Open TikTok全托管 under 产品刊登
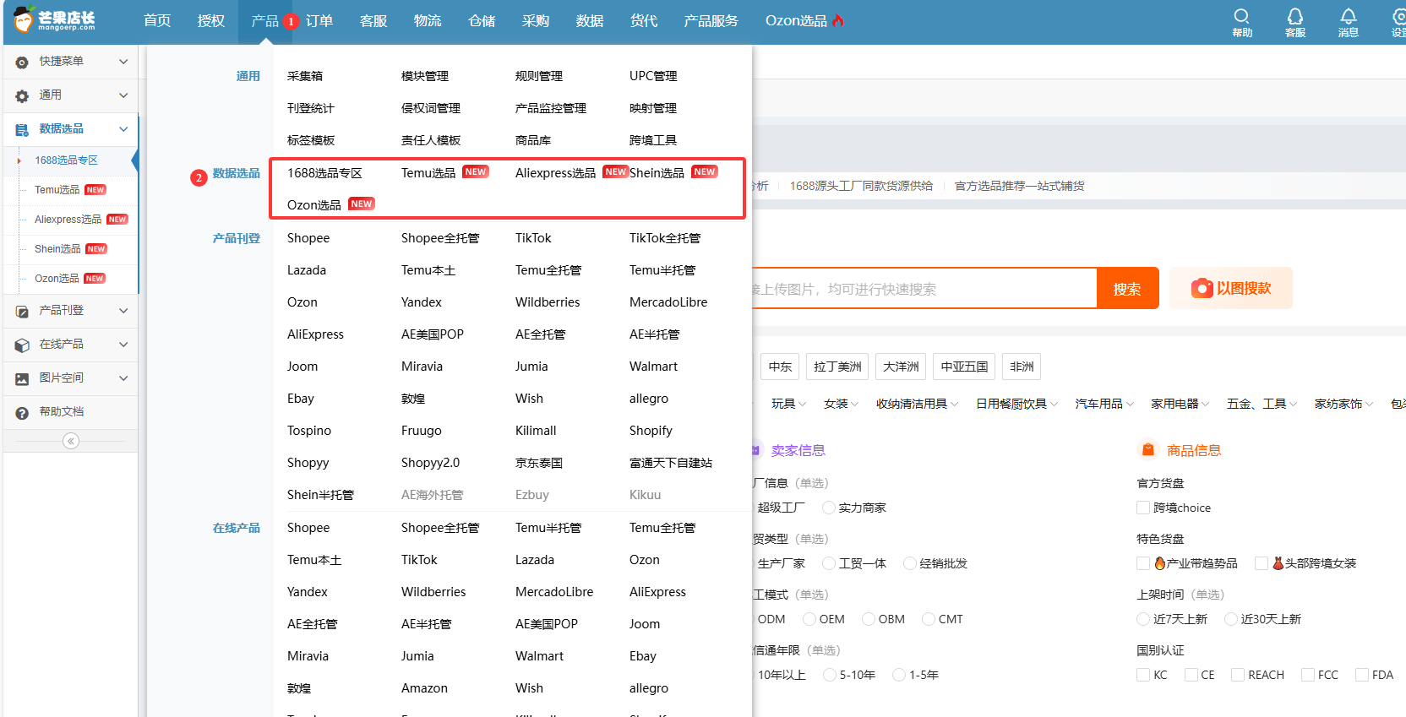The height and width of the screenshot is (717, 1406). [x=665, y=238]
